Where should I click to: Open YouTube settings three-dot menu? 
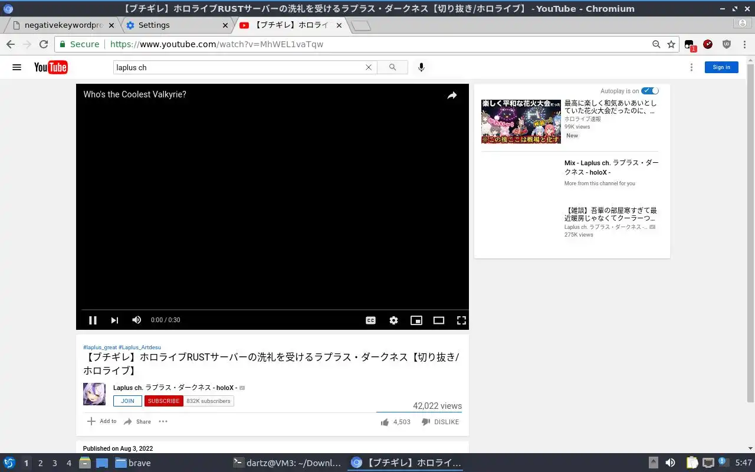(x=692, y=67)
